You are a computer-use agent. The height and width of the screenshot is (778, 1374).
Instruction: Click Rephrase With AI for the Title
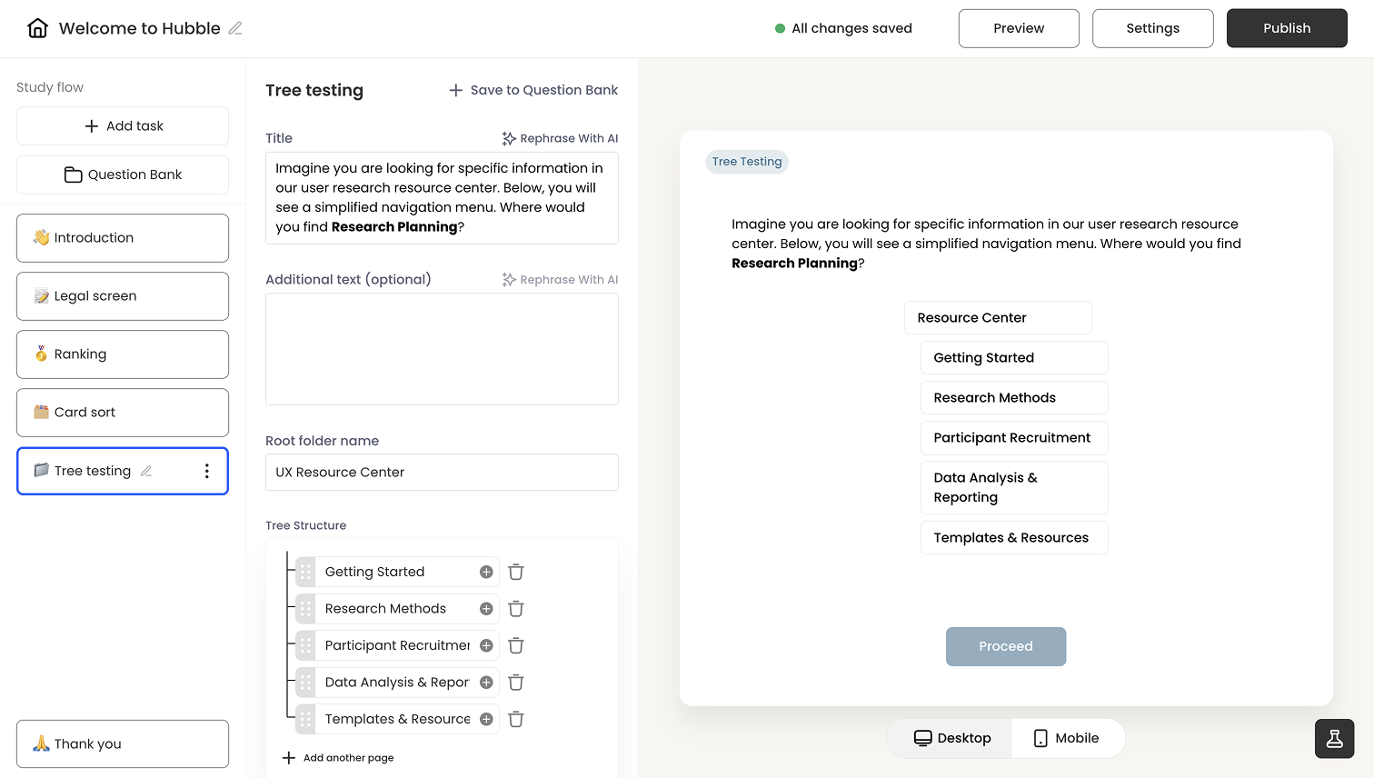(x=560, y=138)
